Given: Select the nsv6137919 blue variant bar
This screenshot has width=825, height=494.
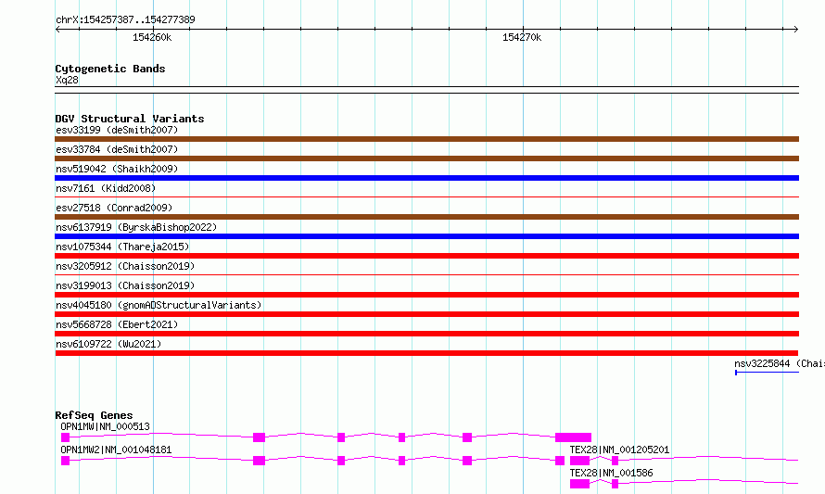Looking at the screenshot, I should [426, 236].
